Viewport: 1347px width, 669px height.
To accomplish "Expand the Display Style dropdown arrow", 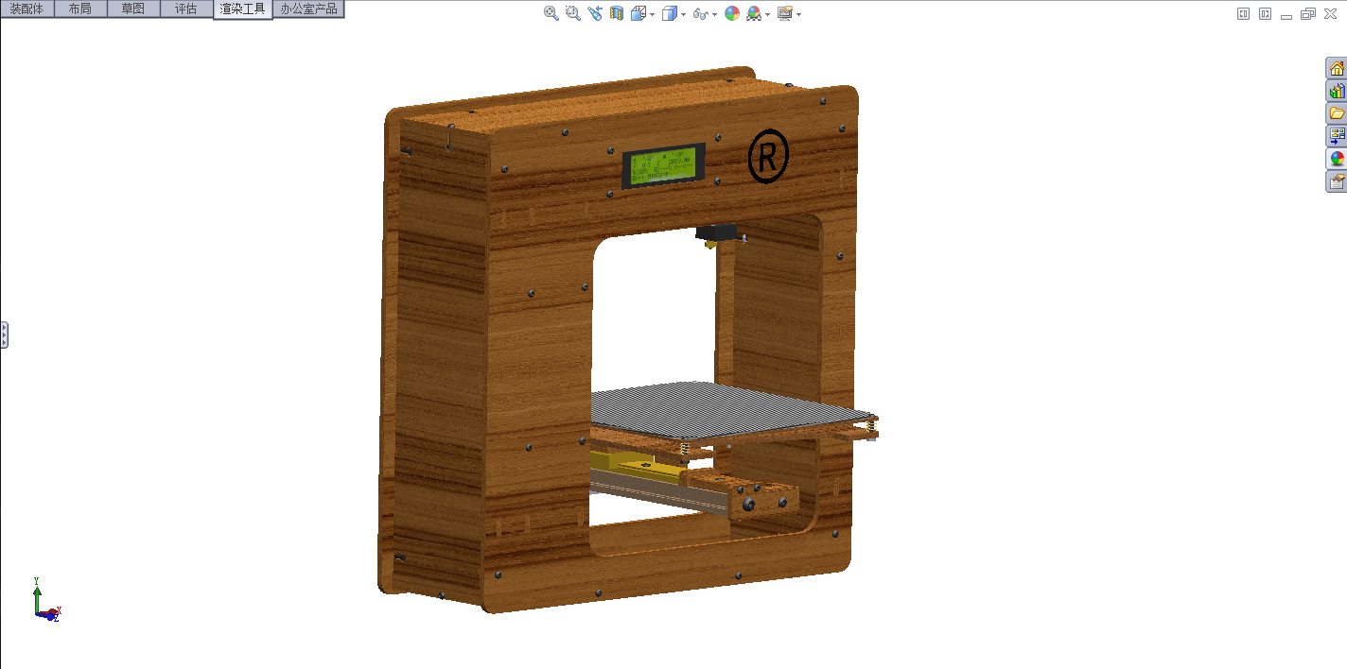I will click(x=683, y=13).
